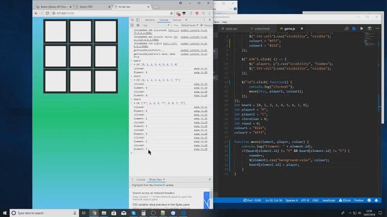This screenshot has height=217, width=387.
Task: Open the Windows Start menu
Action: 5,213
